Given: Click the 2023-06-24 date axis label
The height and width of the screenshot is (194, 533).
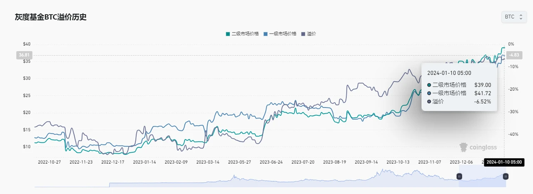Looking at the screenshot, I should (271, 162).
